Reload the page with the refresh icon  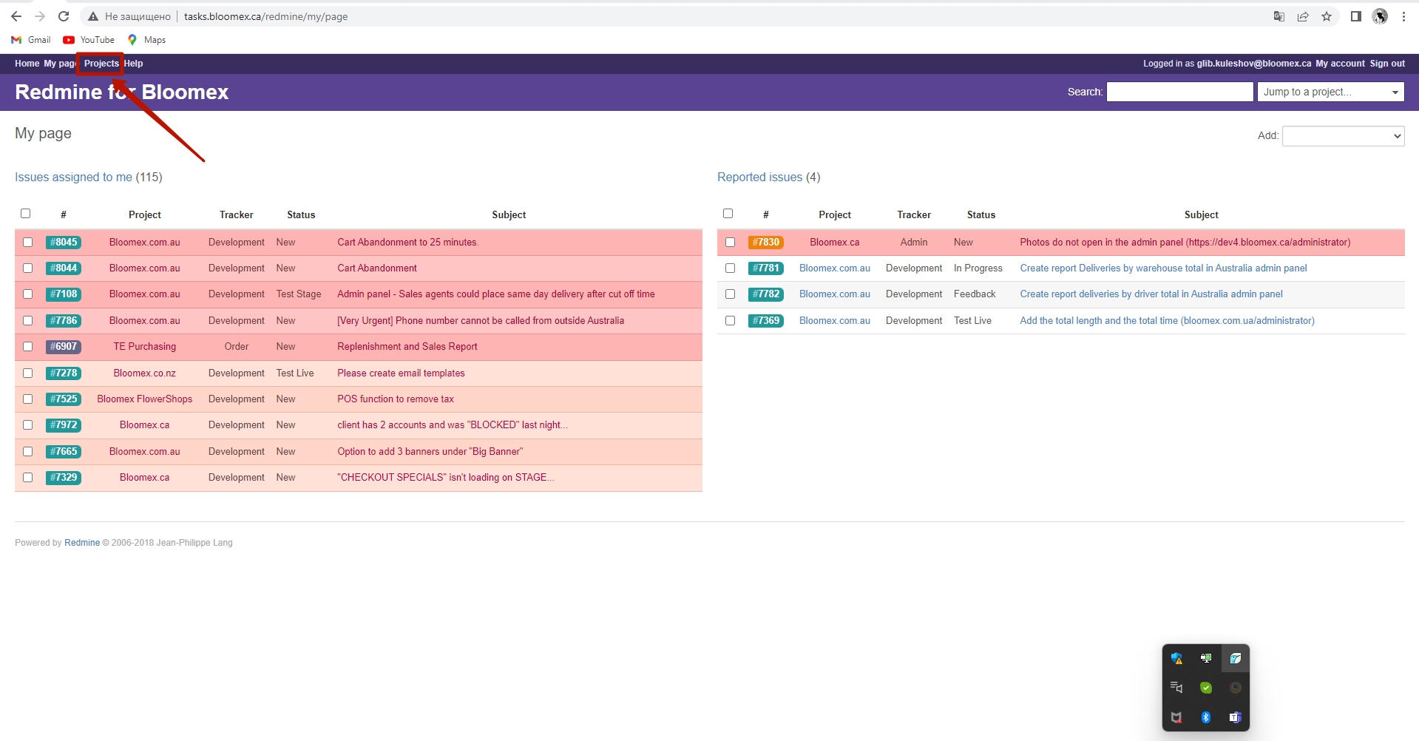[64, 16]
